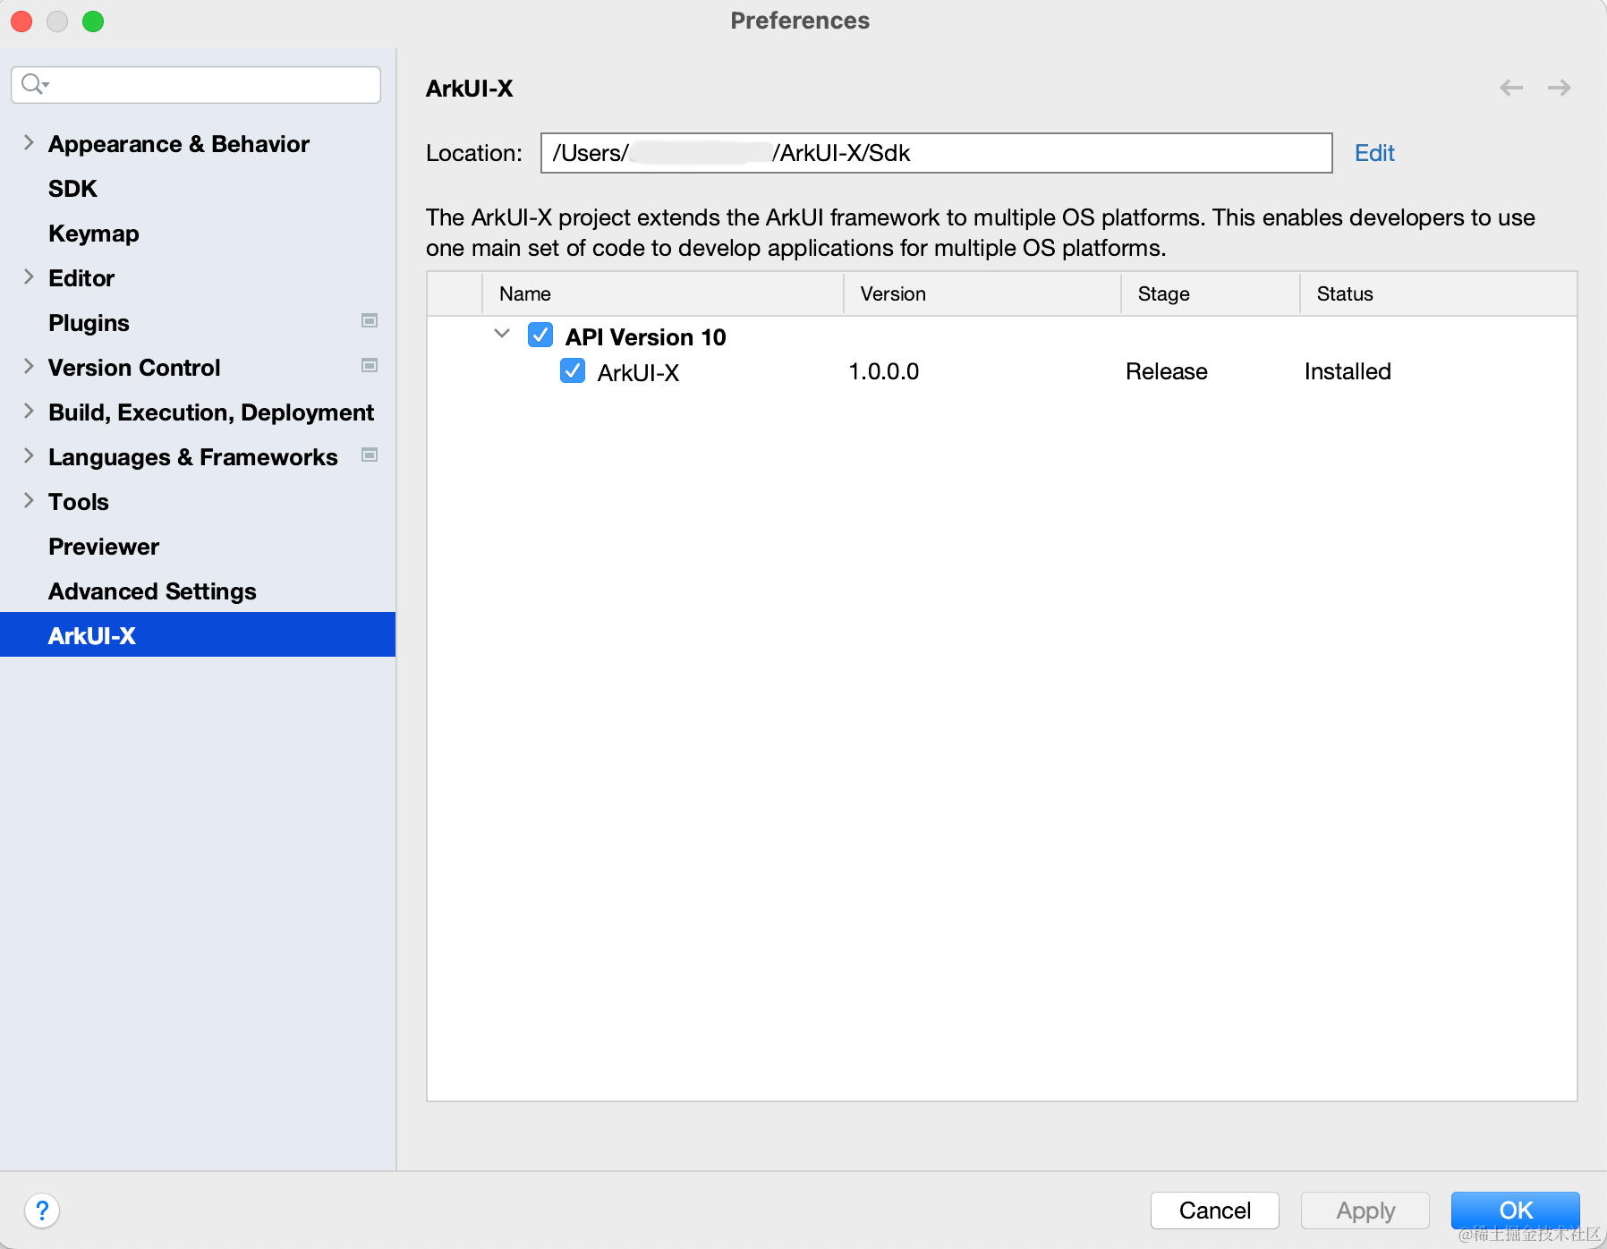The image size is (1607, 1249).
Task: Open the Advanced Settings page
Action: [x=152, y=591]
